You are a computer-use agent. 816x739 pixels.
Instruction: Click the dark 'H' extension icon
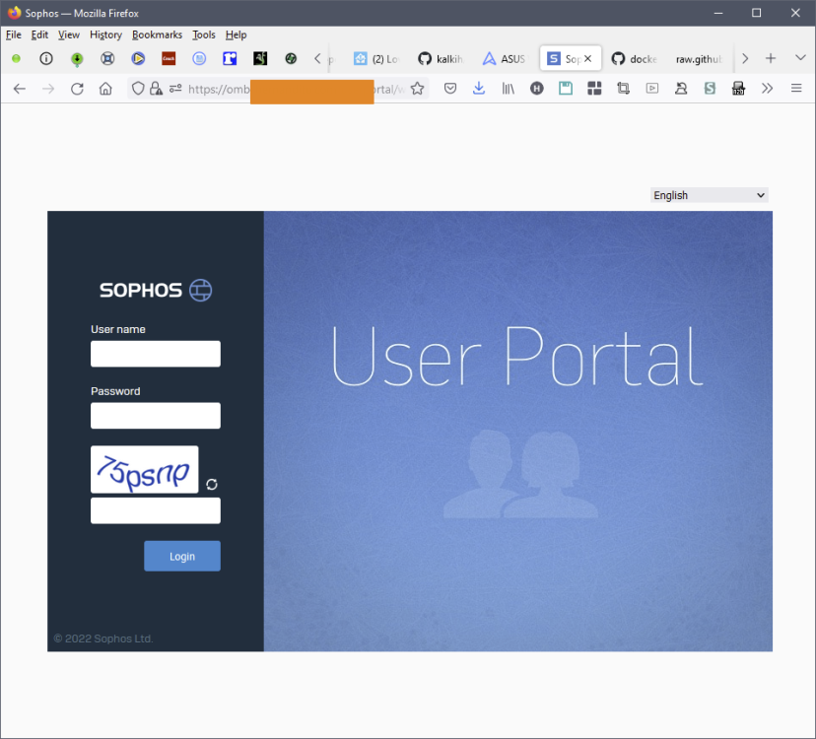(537, 89)
